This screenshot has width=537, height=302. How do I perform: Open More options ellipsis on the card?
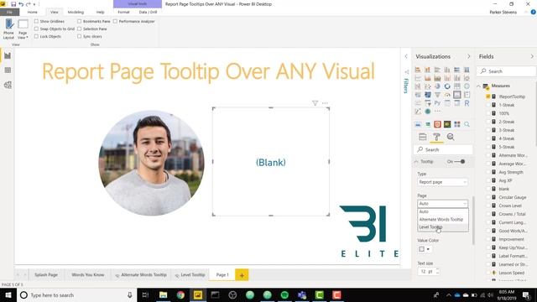[x=325, y=103]
